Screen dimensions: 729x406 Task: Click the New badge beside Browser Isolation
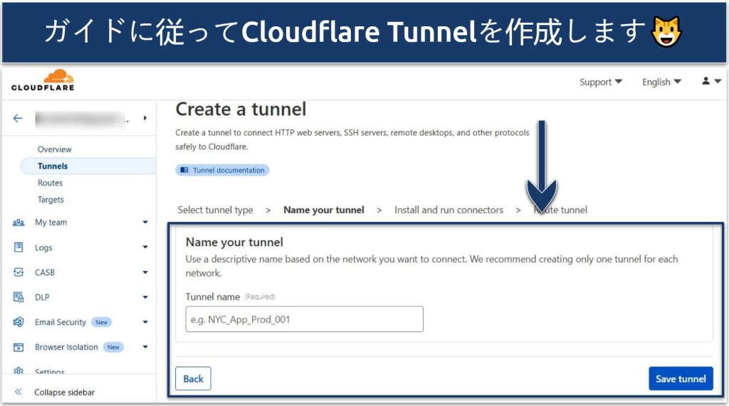(113, 347)
